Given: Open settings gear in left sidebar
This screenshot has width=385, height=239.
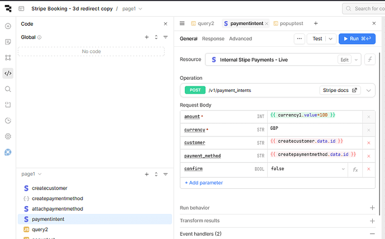Looking at the screenshot, I should point(8,136).
